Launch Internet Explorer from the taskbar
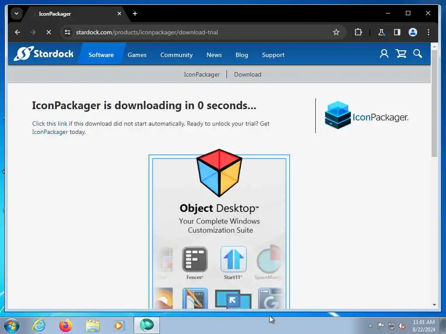The width and height of the screenshot is (446, 334). [39, 325]
